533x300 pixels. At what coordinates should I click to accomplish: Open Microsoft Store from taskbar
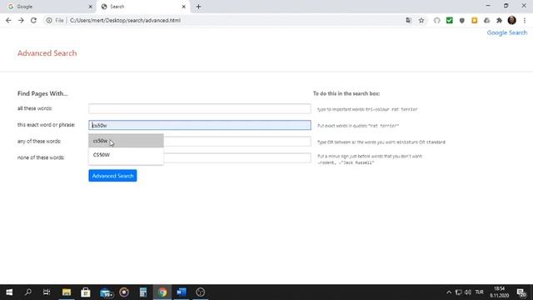click(85, 292)
